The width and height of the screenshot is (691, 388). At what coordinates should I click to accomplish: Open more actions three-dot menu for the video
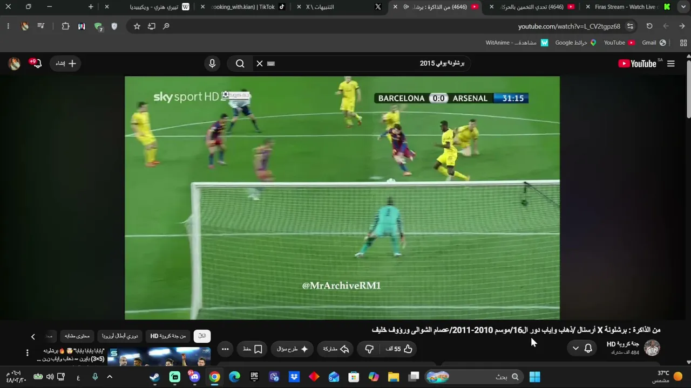pos(226,349)
